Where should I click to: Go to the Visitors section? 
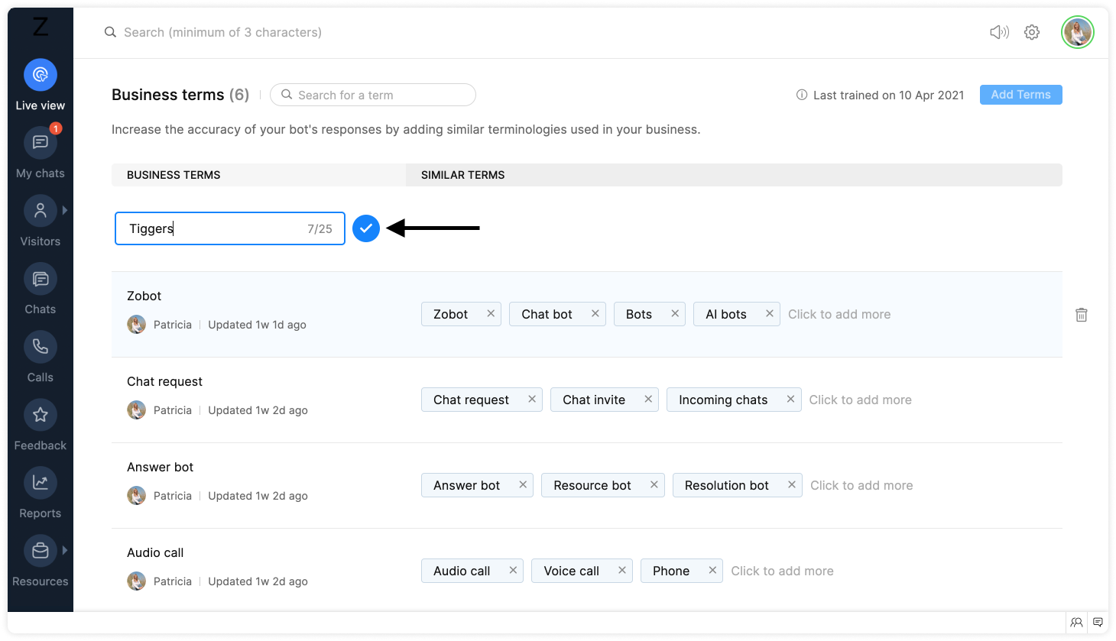(x=41, y=211)
